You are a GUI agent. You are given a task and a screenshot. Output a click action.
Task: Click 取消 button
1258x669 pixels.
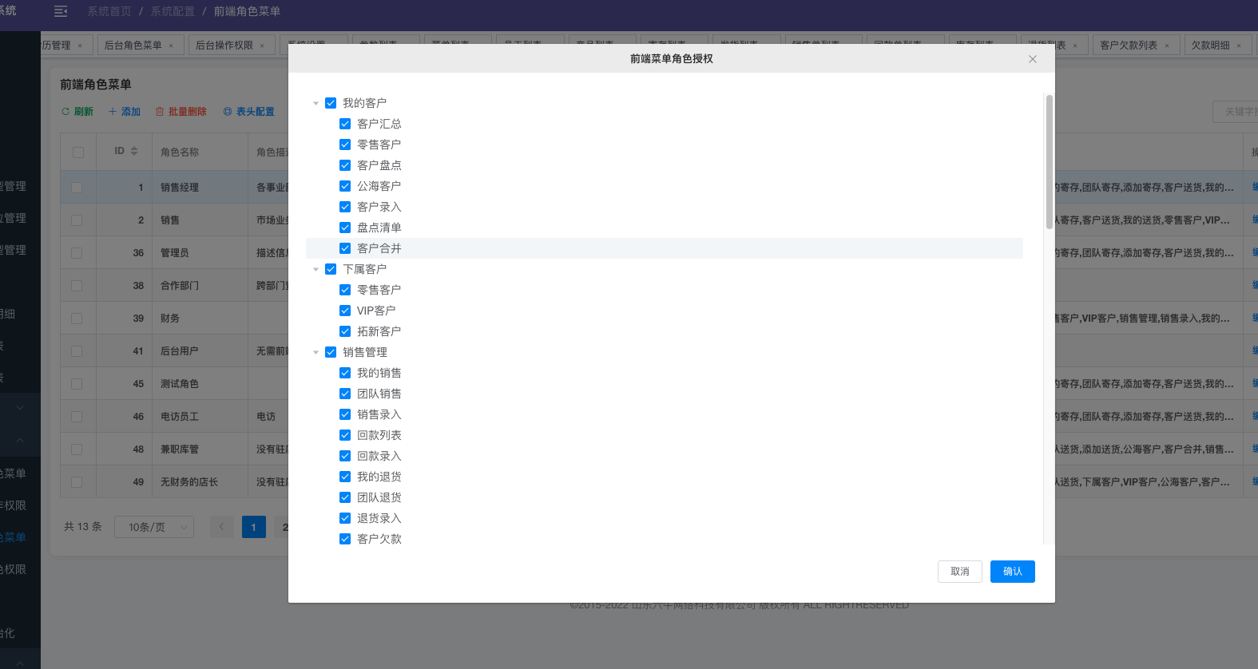click(960, 572)
